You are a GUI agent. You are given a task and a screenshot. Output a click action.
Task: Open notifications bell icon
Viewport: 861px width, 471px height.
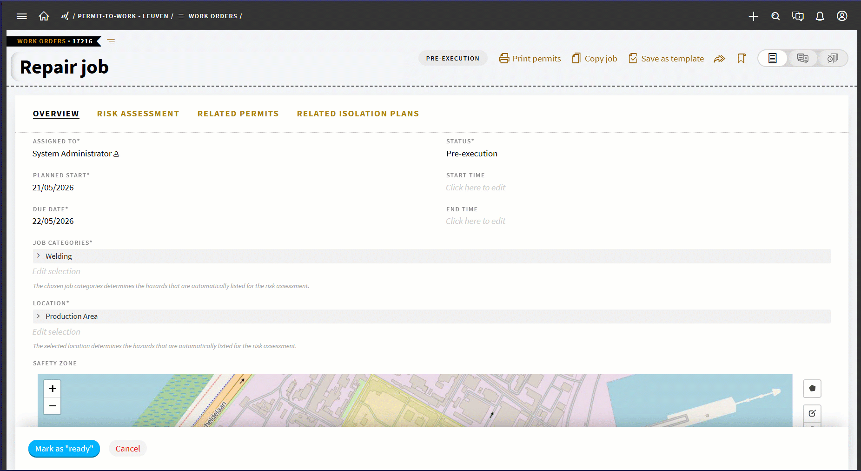(820, 16)
